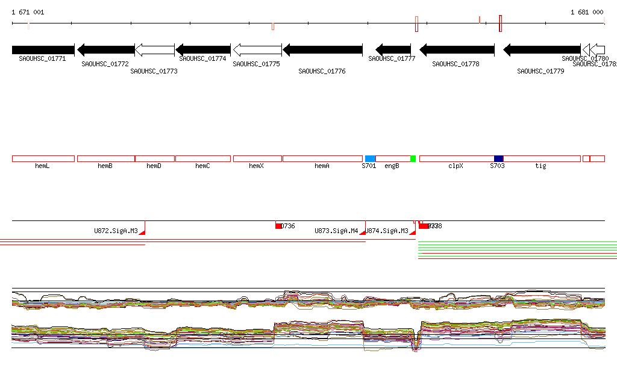The image size is (617, 368).
Task: Click the U872.SigA.M3 promoter label
Action: point(116,231)
